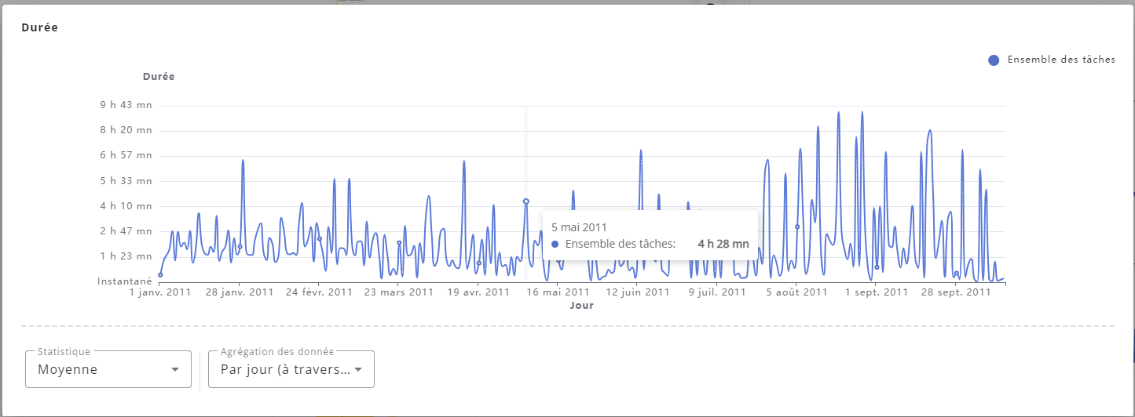The height and width of the screenshot is (417, 1135).
Task: Click the Jour axis title below the chart
Action: (581, 306)
